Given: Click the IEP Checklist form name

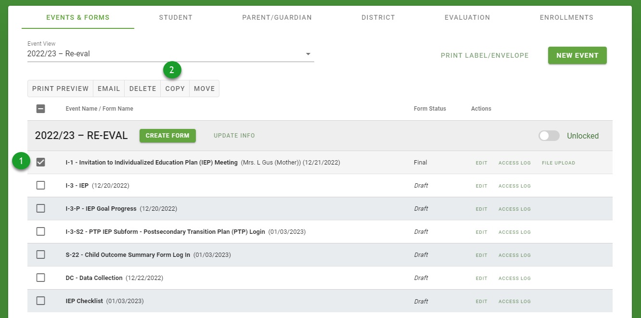Looking at the screenshot, I should click(x=84, y=301).
